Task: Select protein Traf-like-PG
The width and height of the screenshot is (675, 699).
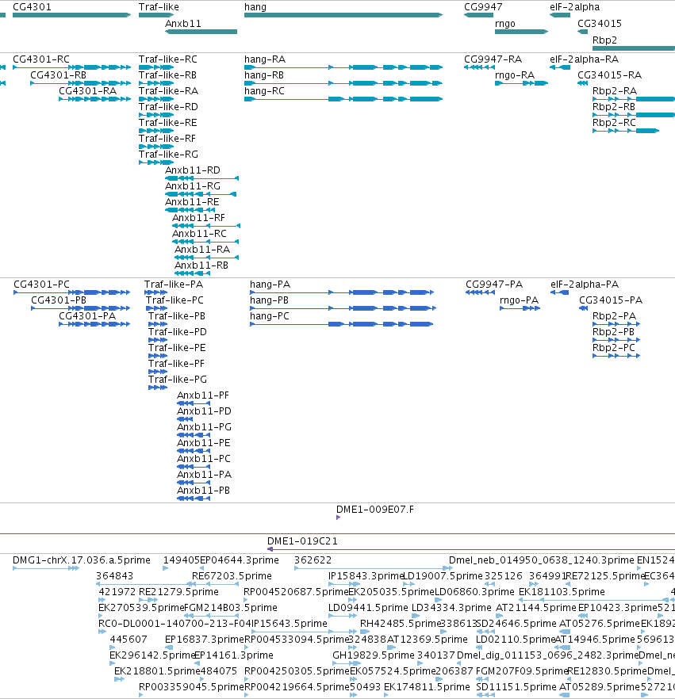Action: coord(158,388)
